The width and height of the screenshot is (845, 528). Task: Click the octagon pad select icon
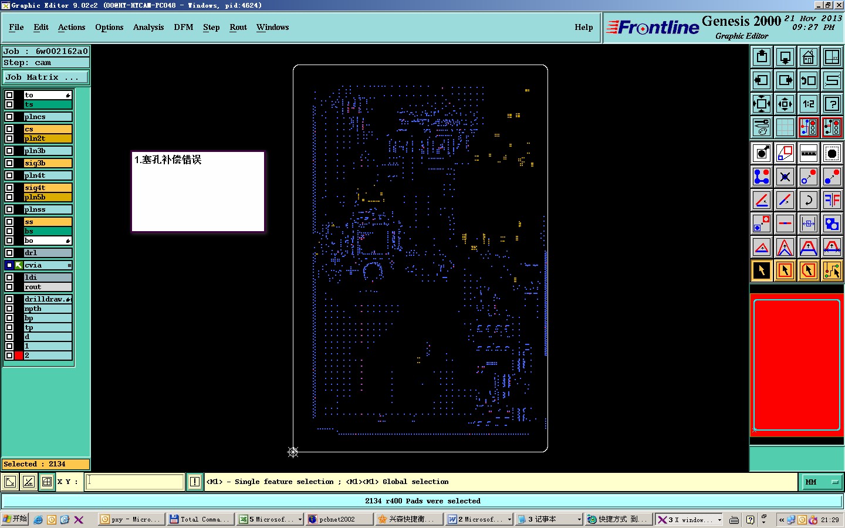point(832,153)
